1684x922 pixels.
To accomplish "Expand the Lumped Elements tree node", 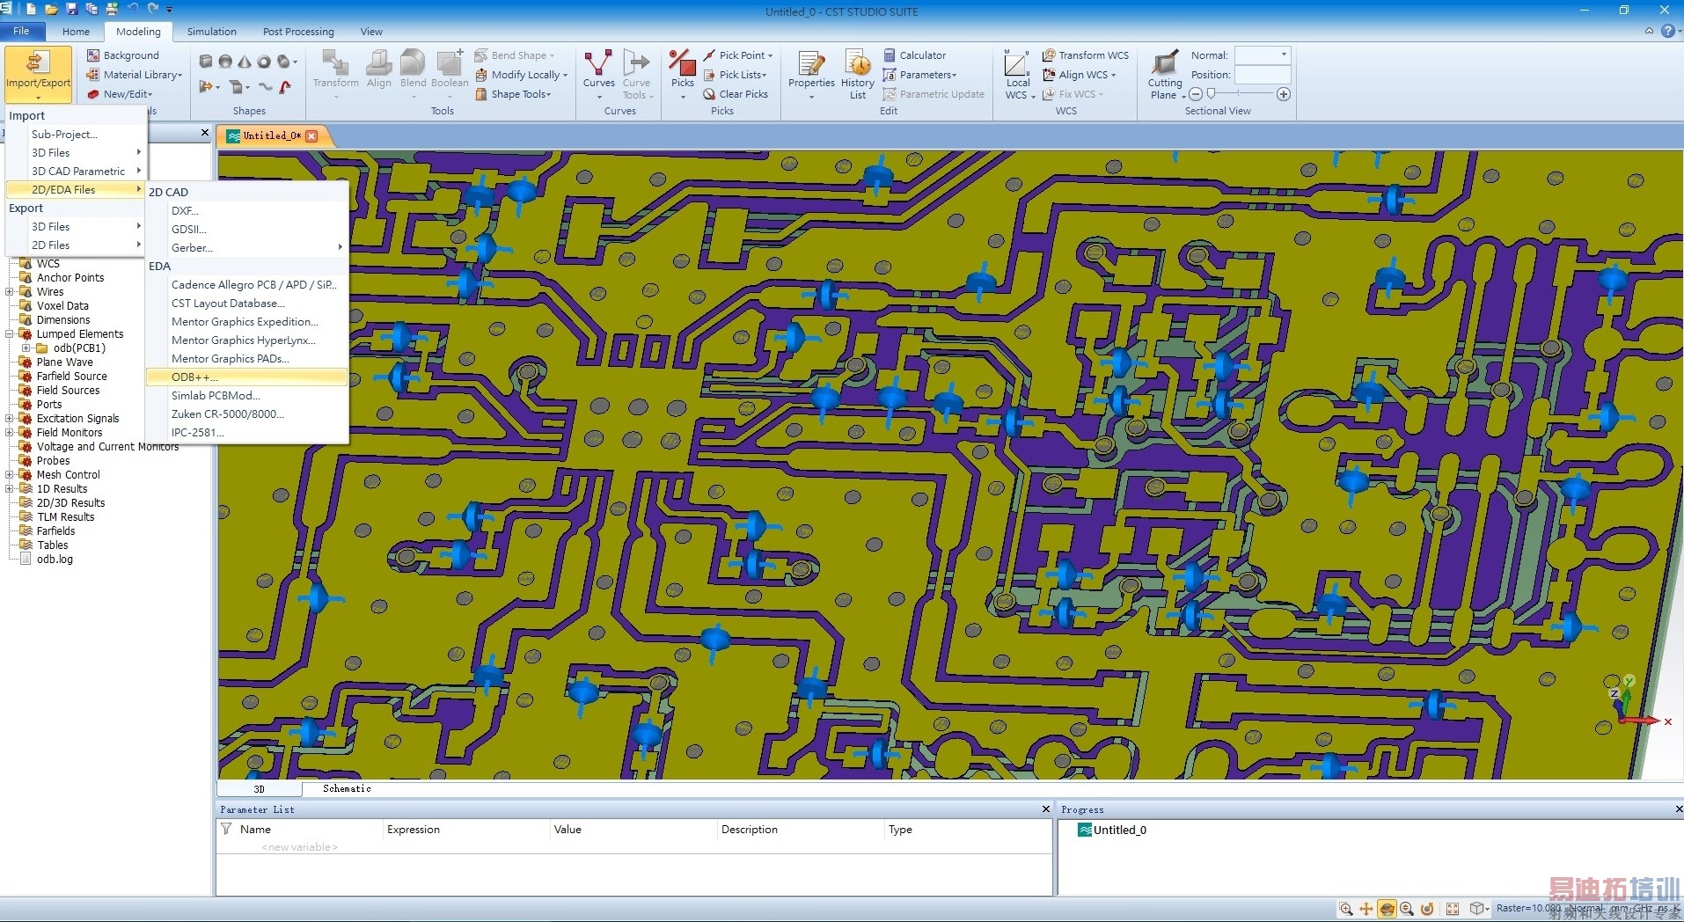I will click(x=10, y=334).
